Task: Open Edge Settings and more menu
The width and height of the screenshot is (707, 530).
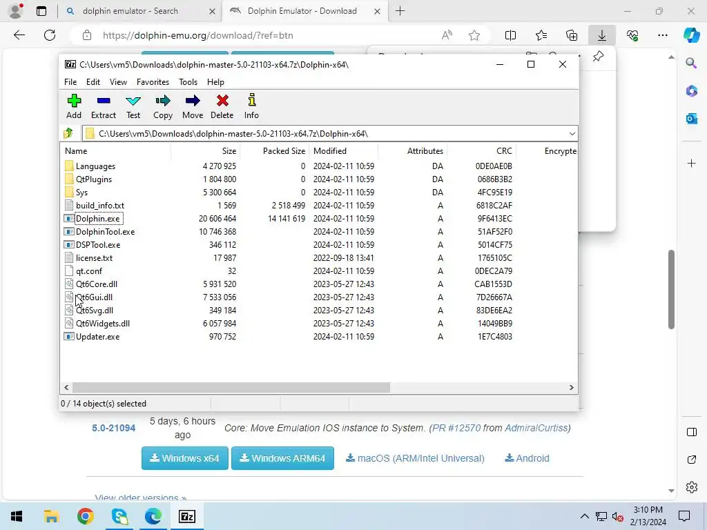Action: click(662, 35)
